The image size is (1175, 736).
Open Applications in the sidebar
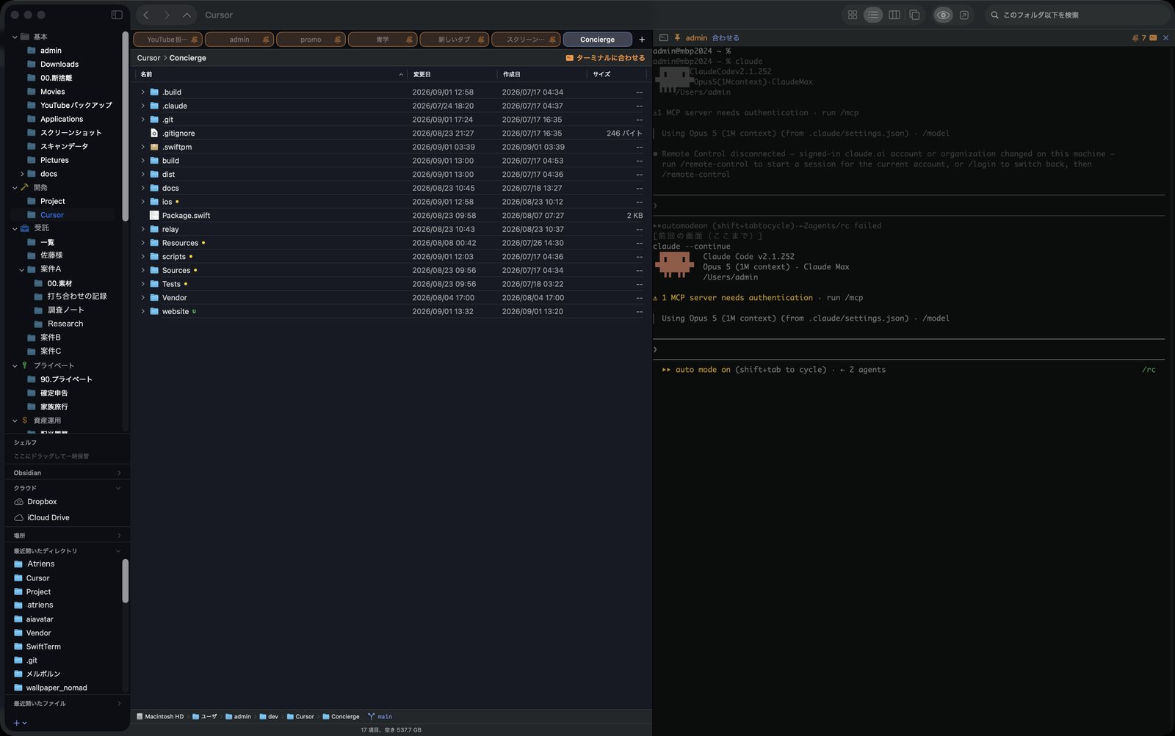(62, 119)
